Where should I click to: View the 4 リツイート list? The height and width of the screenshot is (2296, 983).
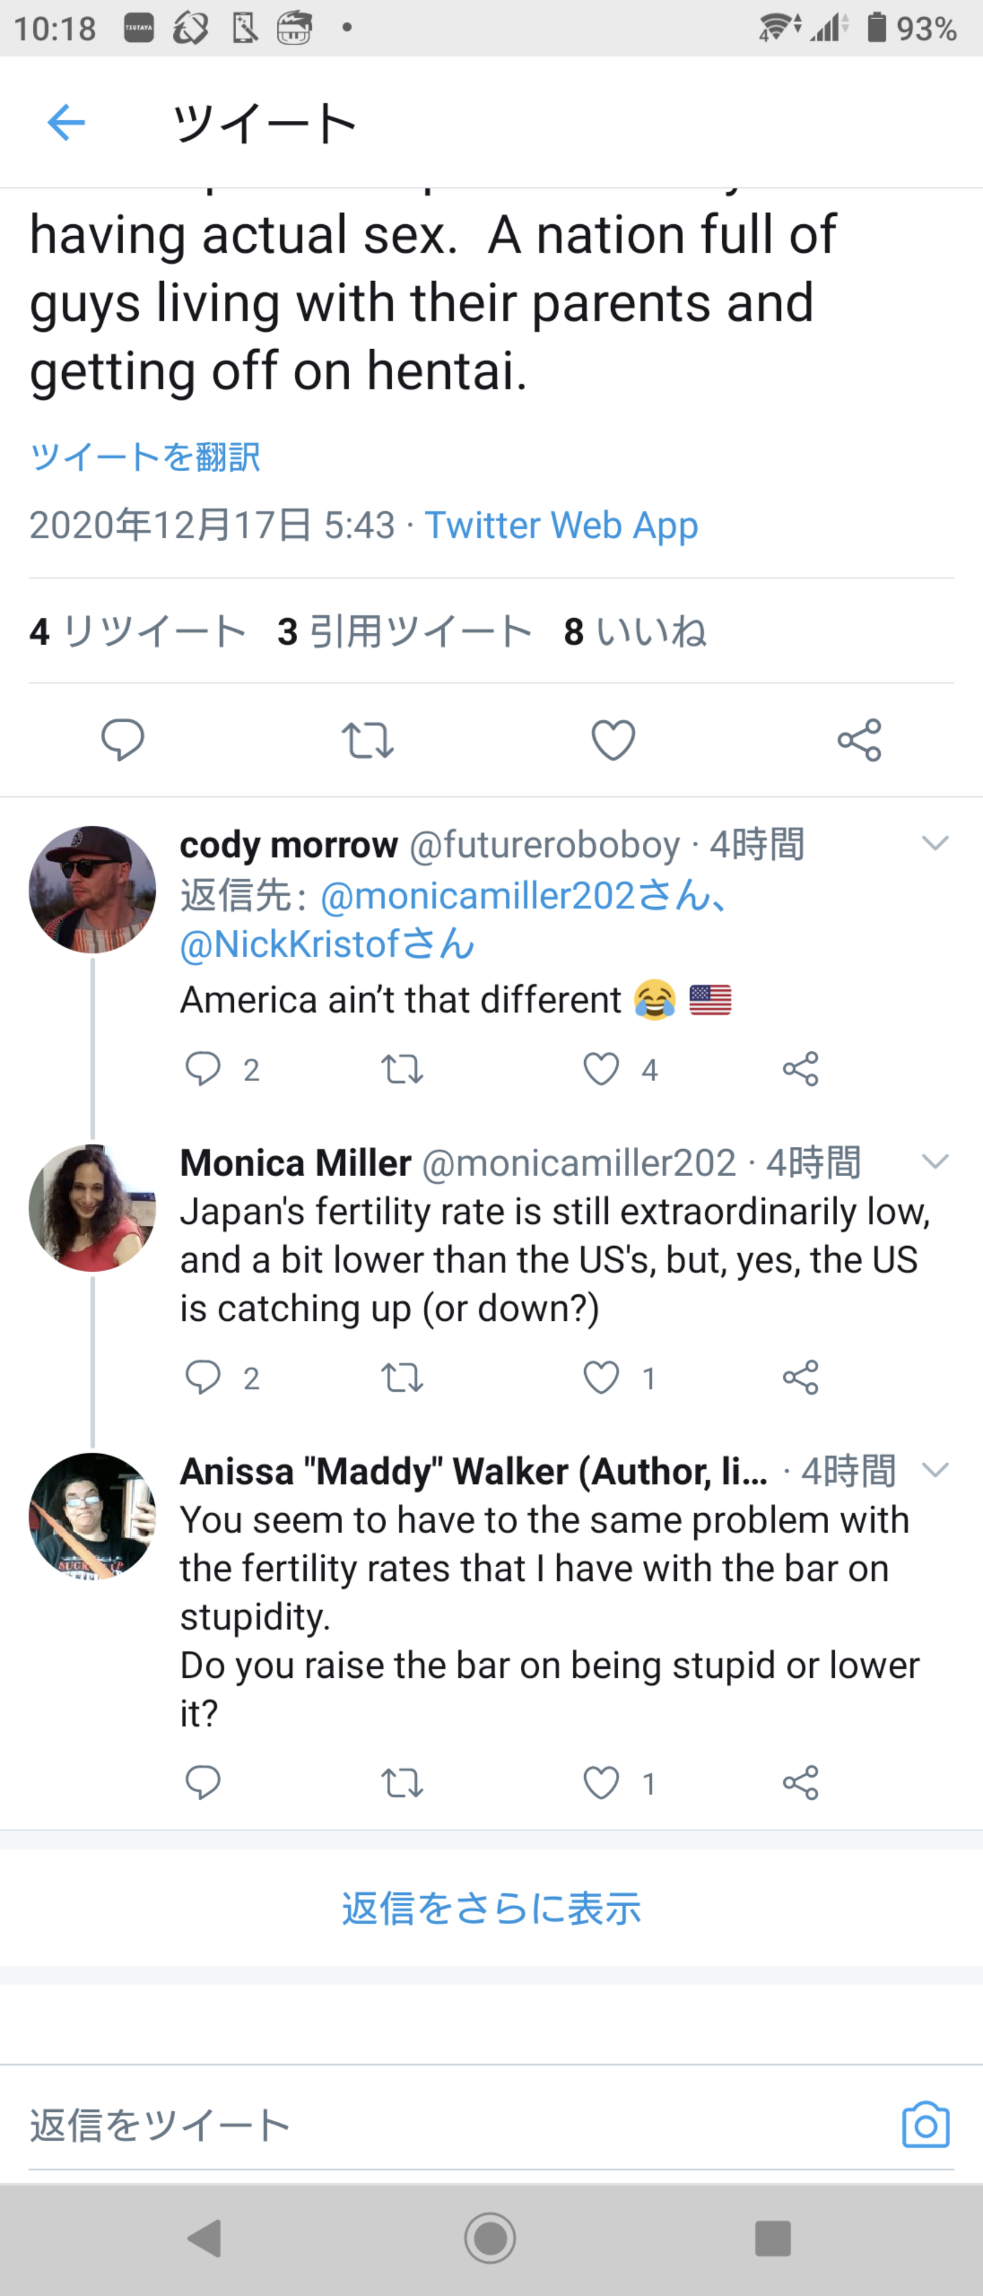pyautogui.click(x=138, y=632)
